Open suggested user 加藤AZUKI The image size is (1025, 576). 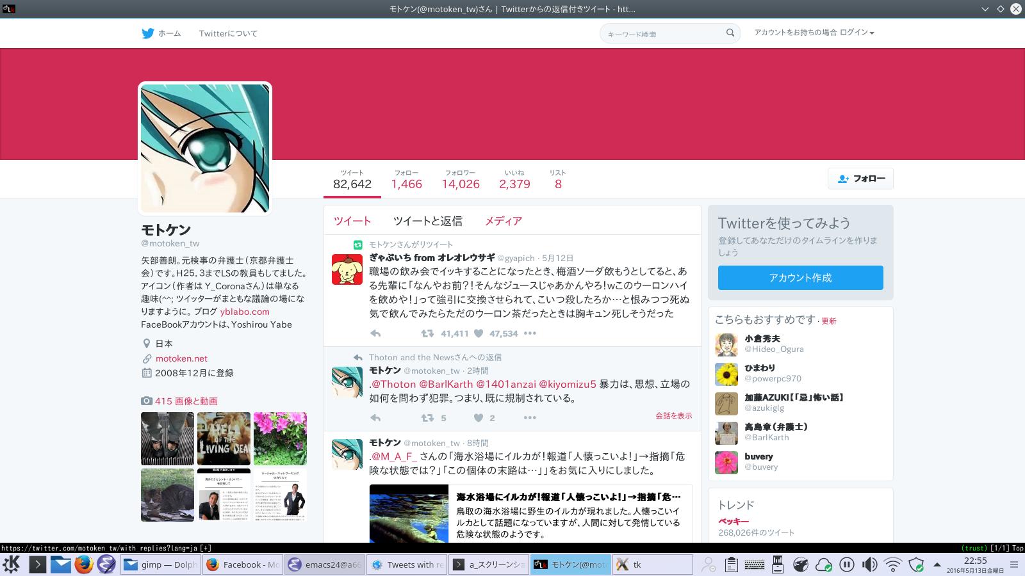click(x=794, y=397)
